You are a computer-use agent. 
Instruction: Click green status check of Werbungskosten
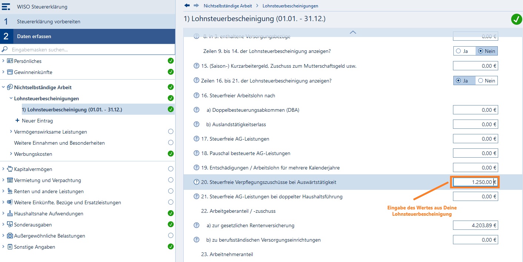click(x=171, y=153)
